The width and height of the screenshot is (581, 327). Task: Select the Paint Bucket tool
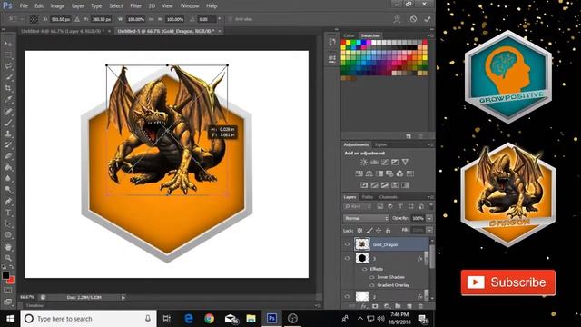coord(8,167)
